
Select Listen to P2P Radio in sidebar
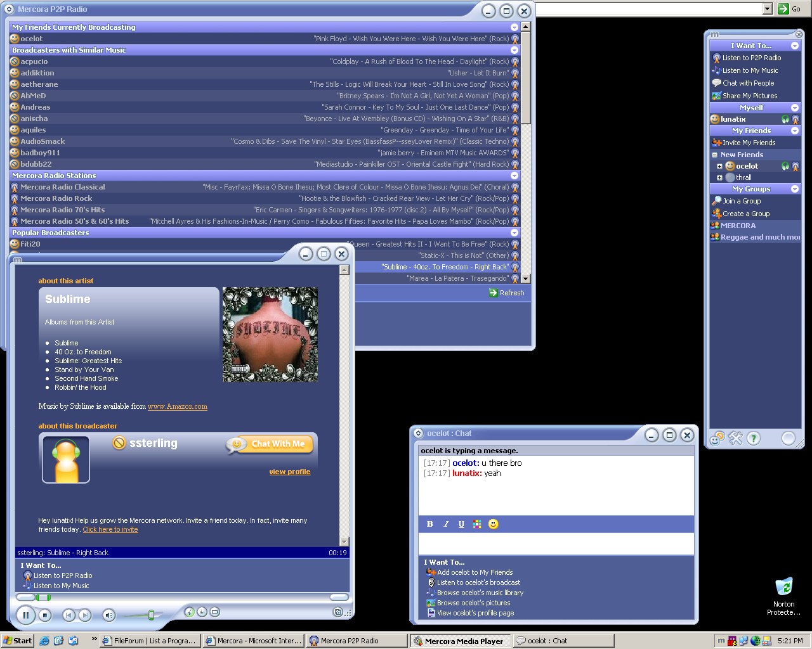tap(751, 58)
